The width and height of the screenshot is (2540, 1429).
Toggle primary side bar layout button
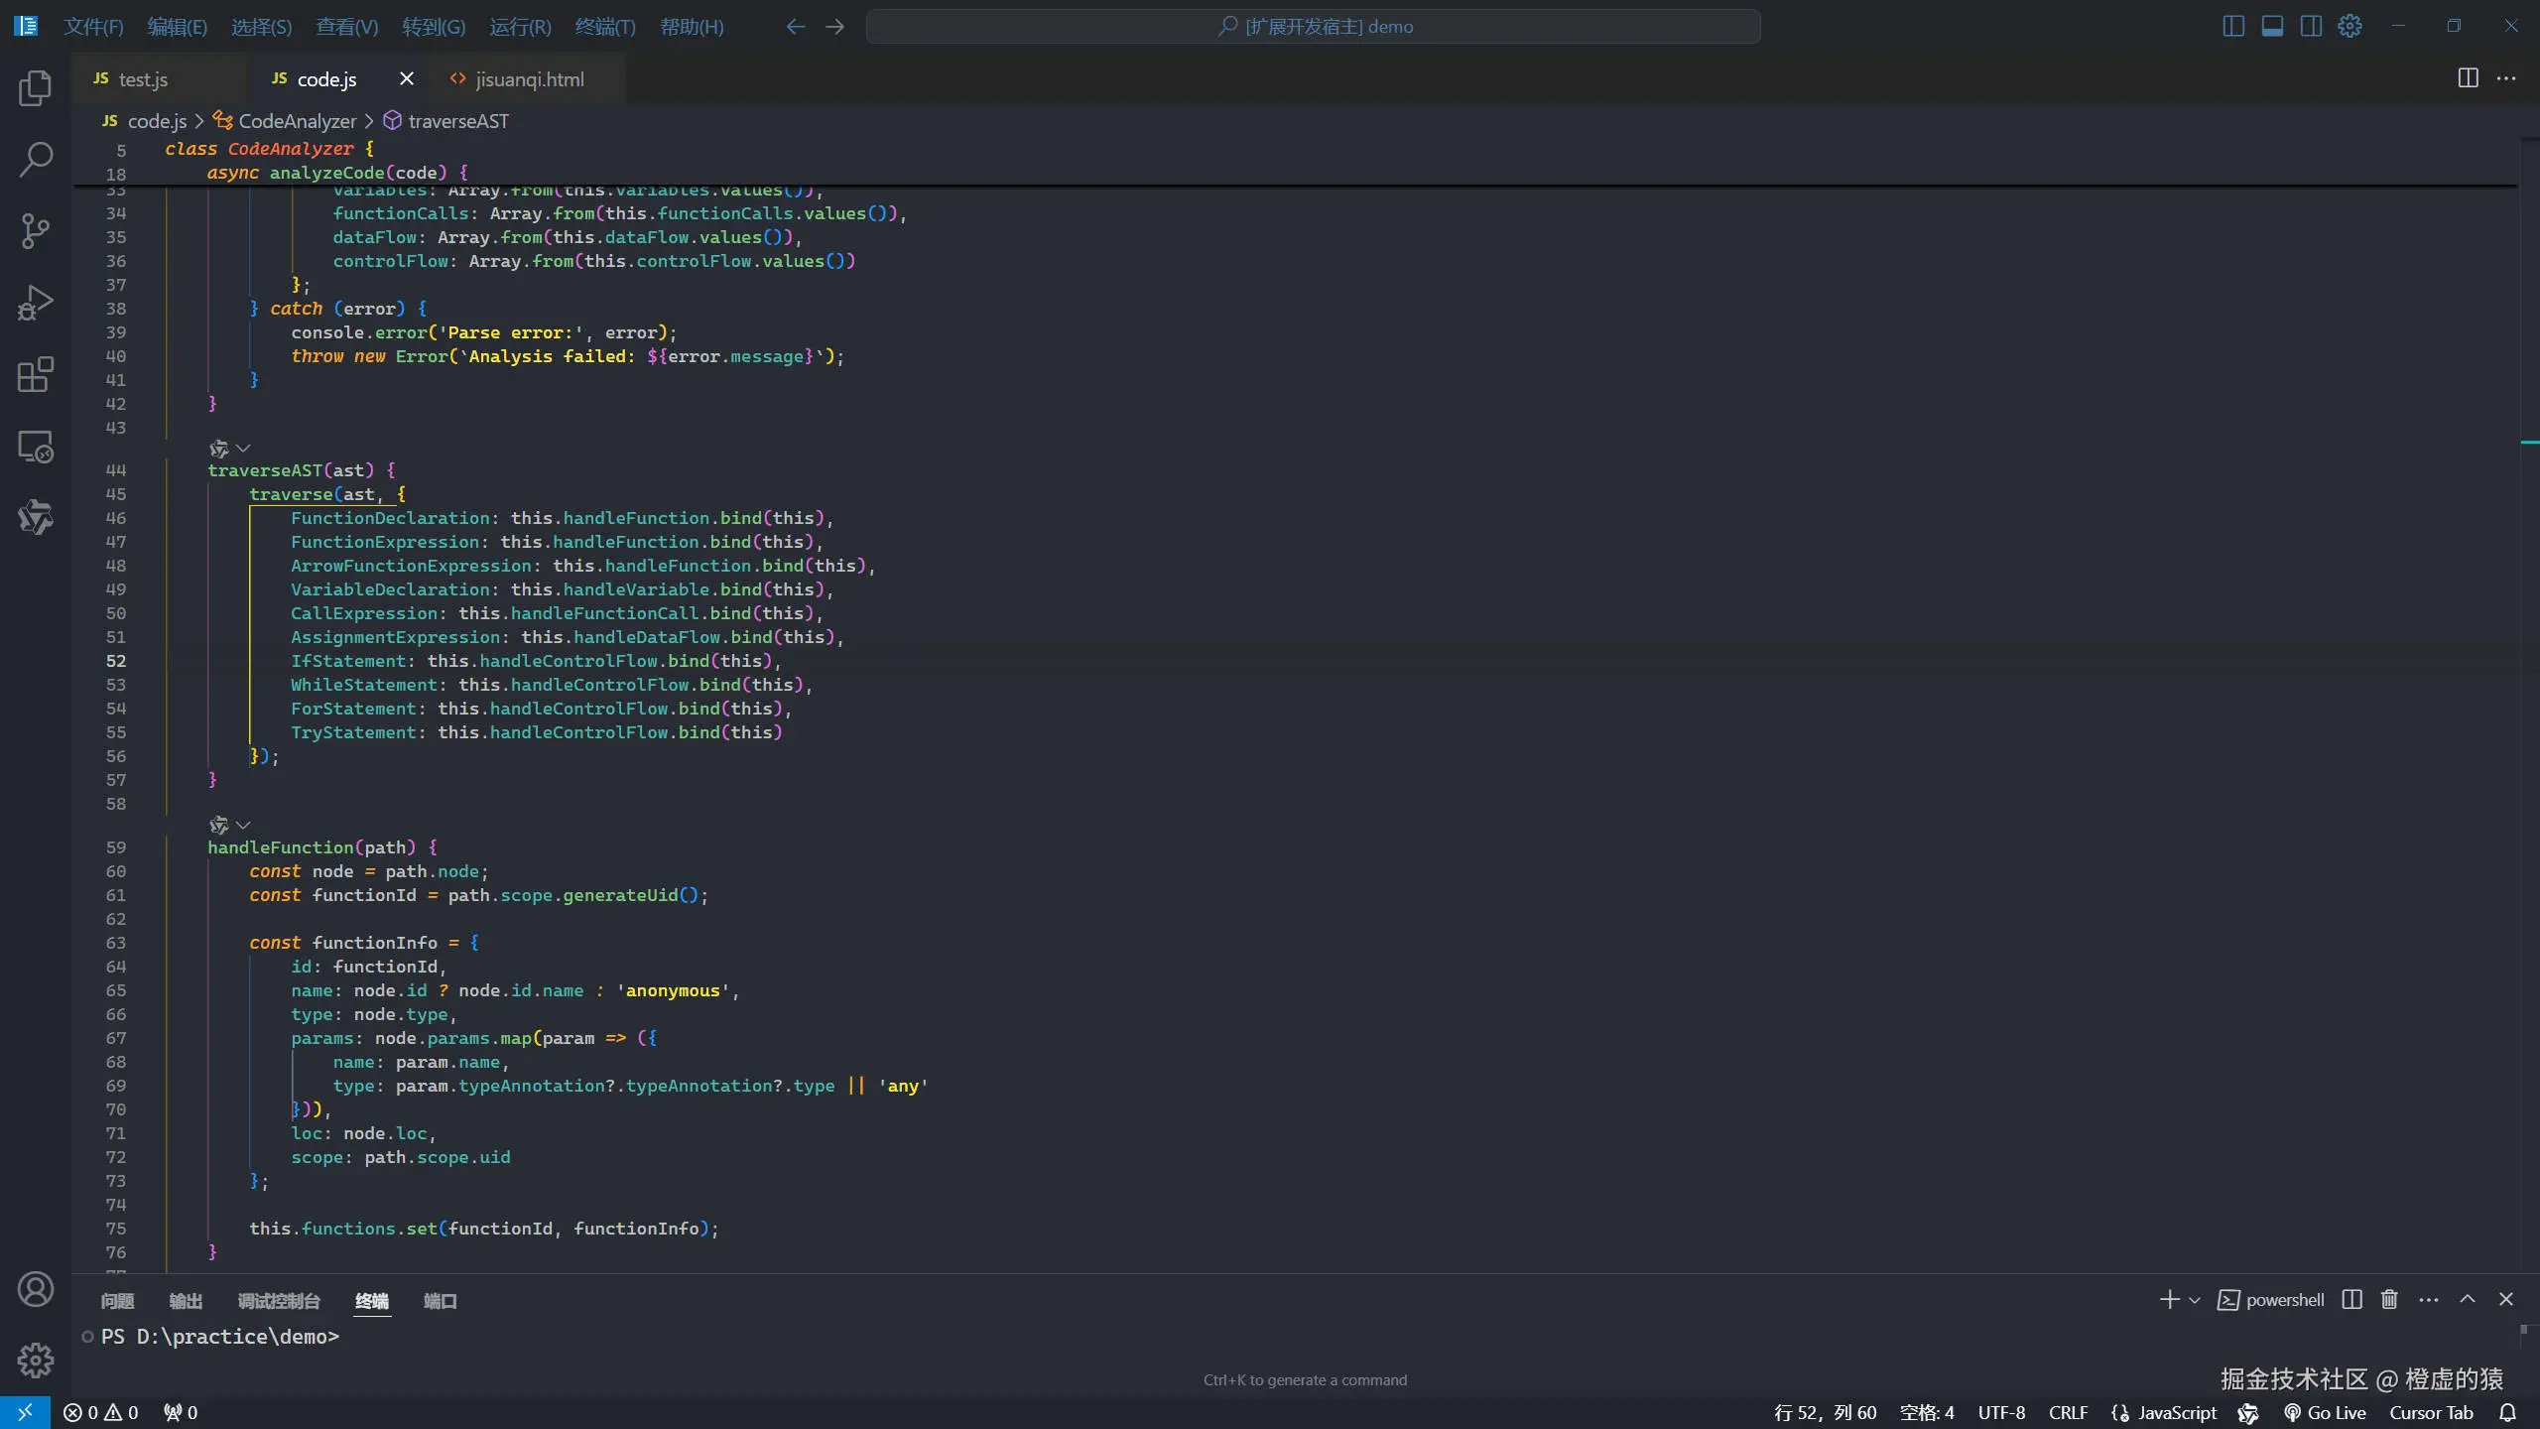point(2233,27)
